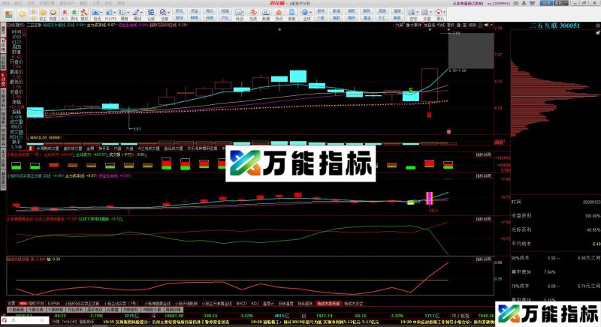Click the 高手观点 button

(x=95, y=310)
